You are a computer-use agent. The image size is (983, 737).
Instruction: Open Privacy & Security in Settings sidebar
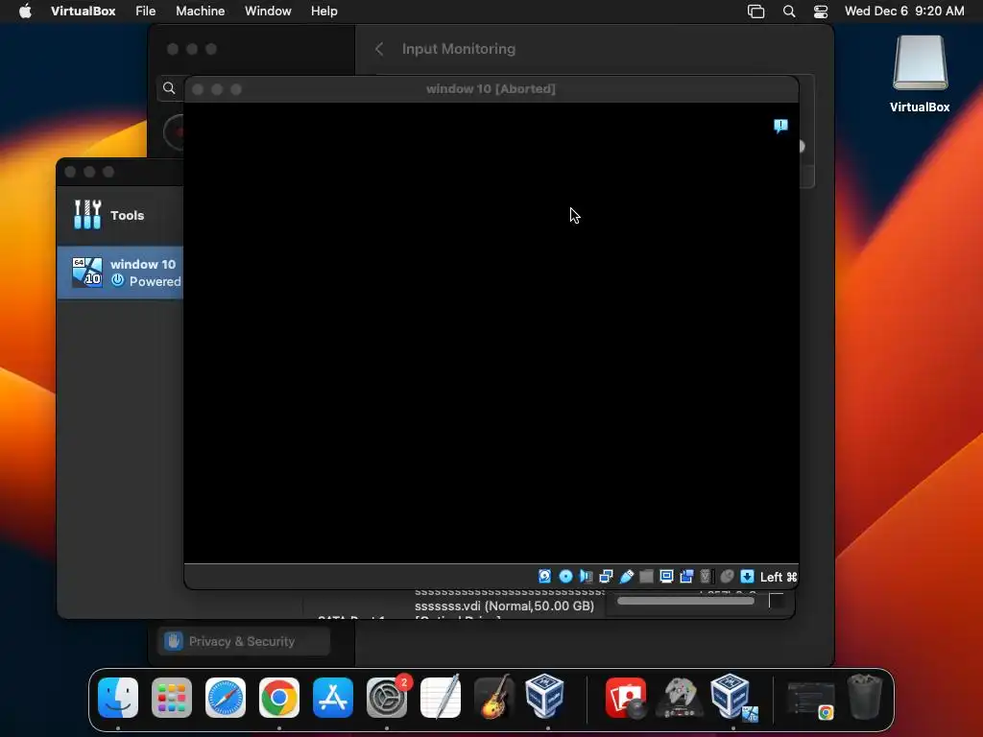tap(244, 641)
